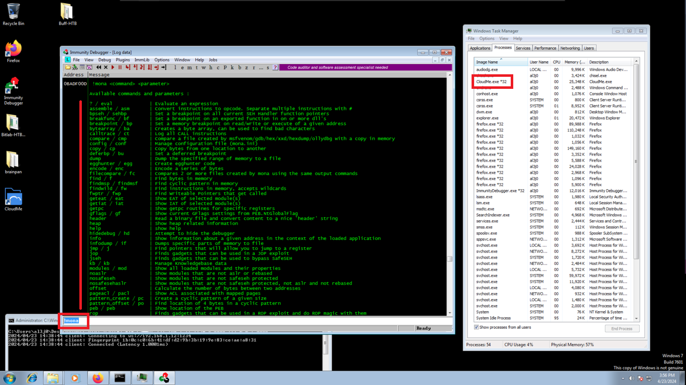Open Log window via 'l' toolbar letter
The height and width of the screenshot is (385, 686).
[175, 67]
